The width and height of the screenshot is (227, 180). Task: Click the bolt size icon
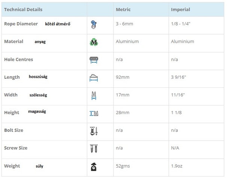94,131
